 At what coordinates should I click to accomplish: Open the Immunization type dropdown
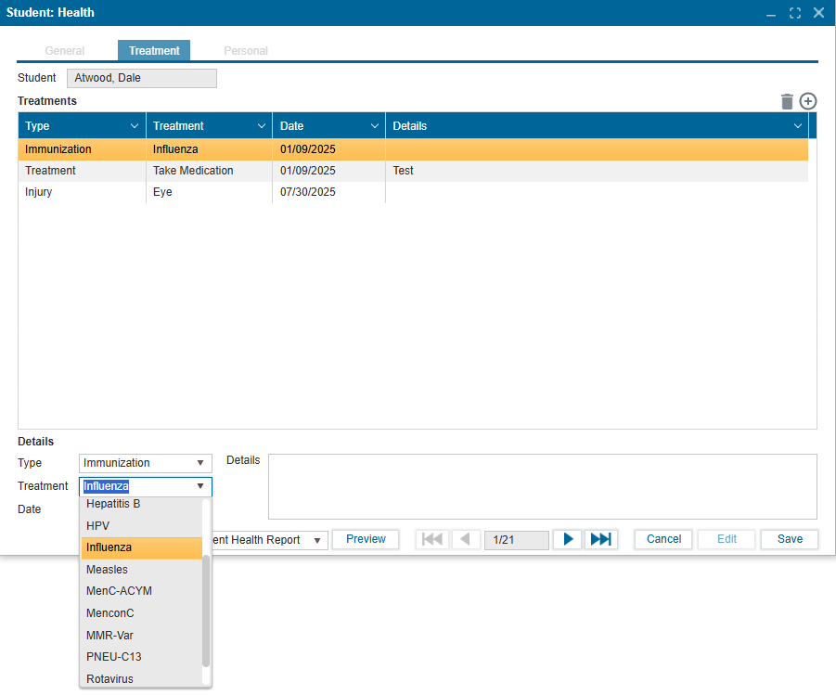tap(199, 463)
